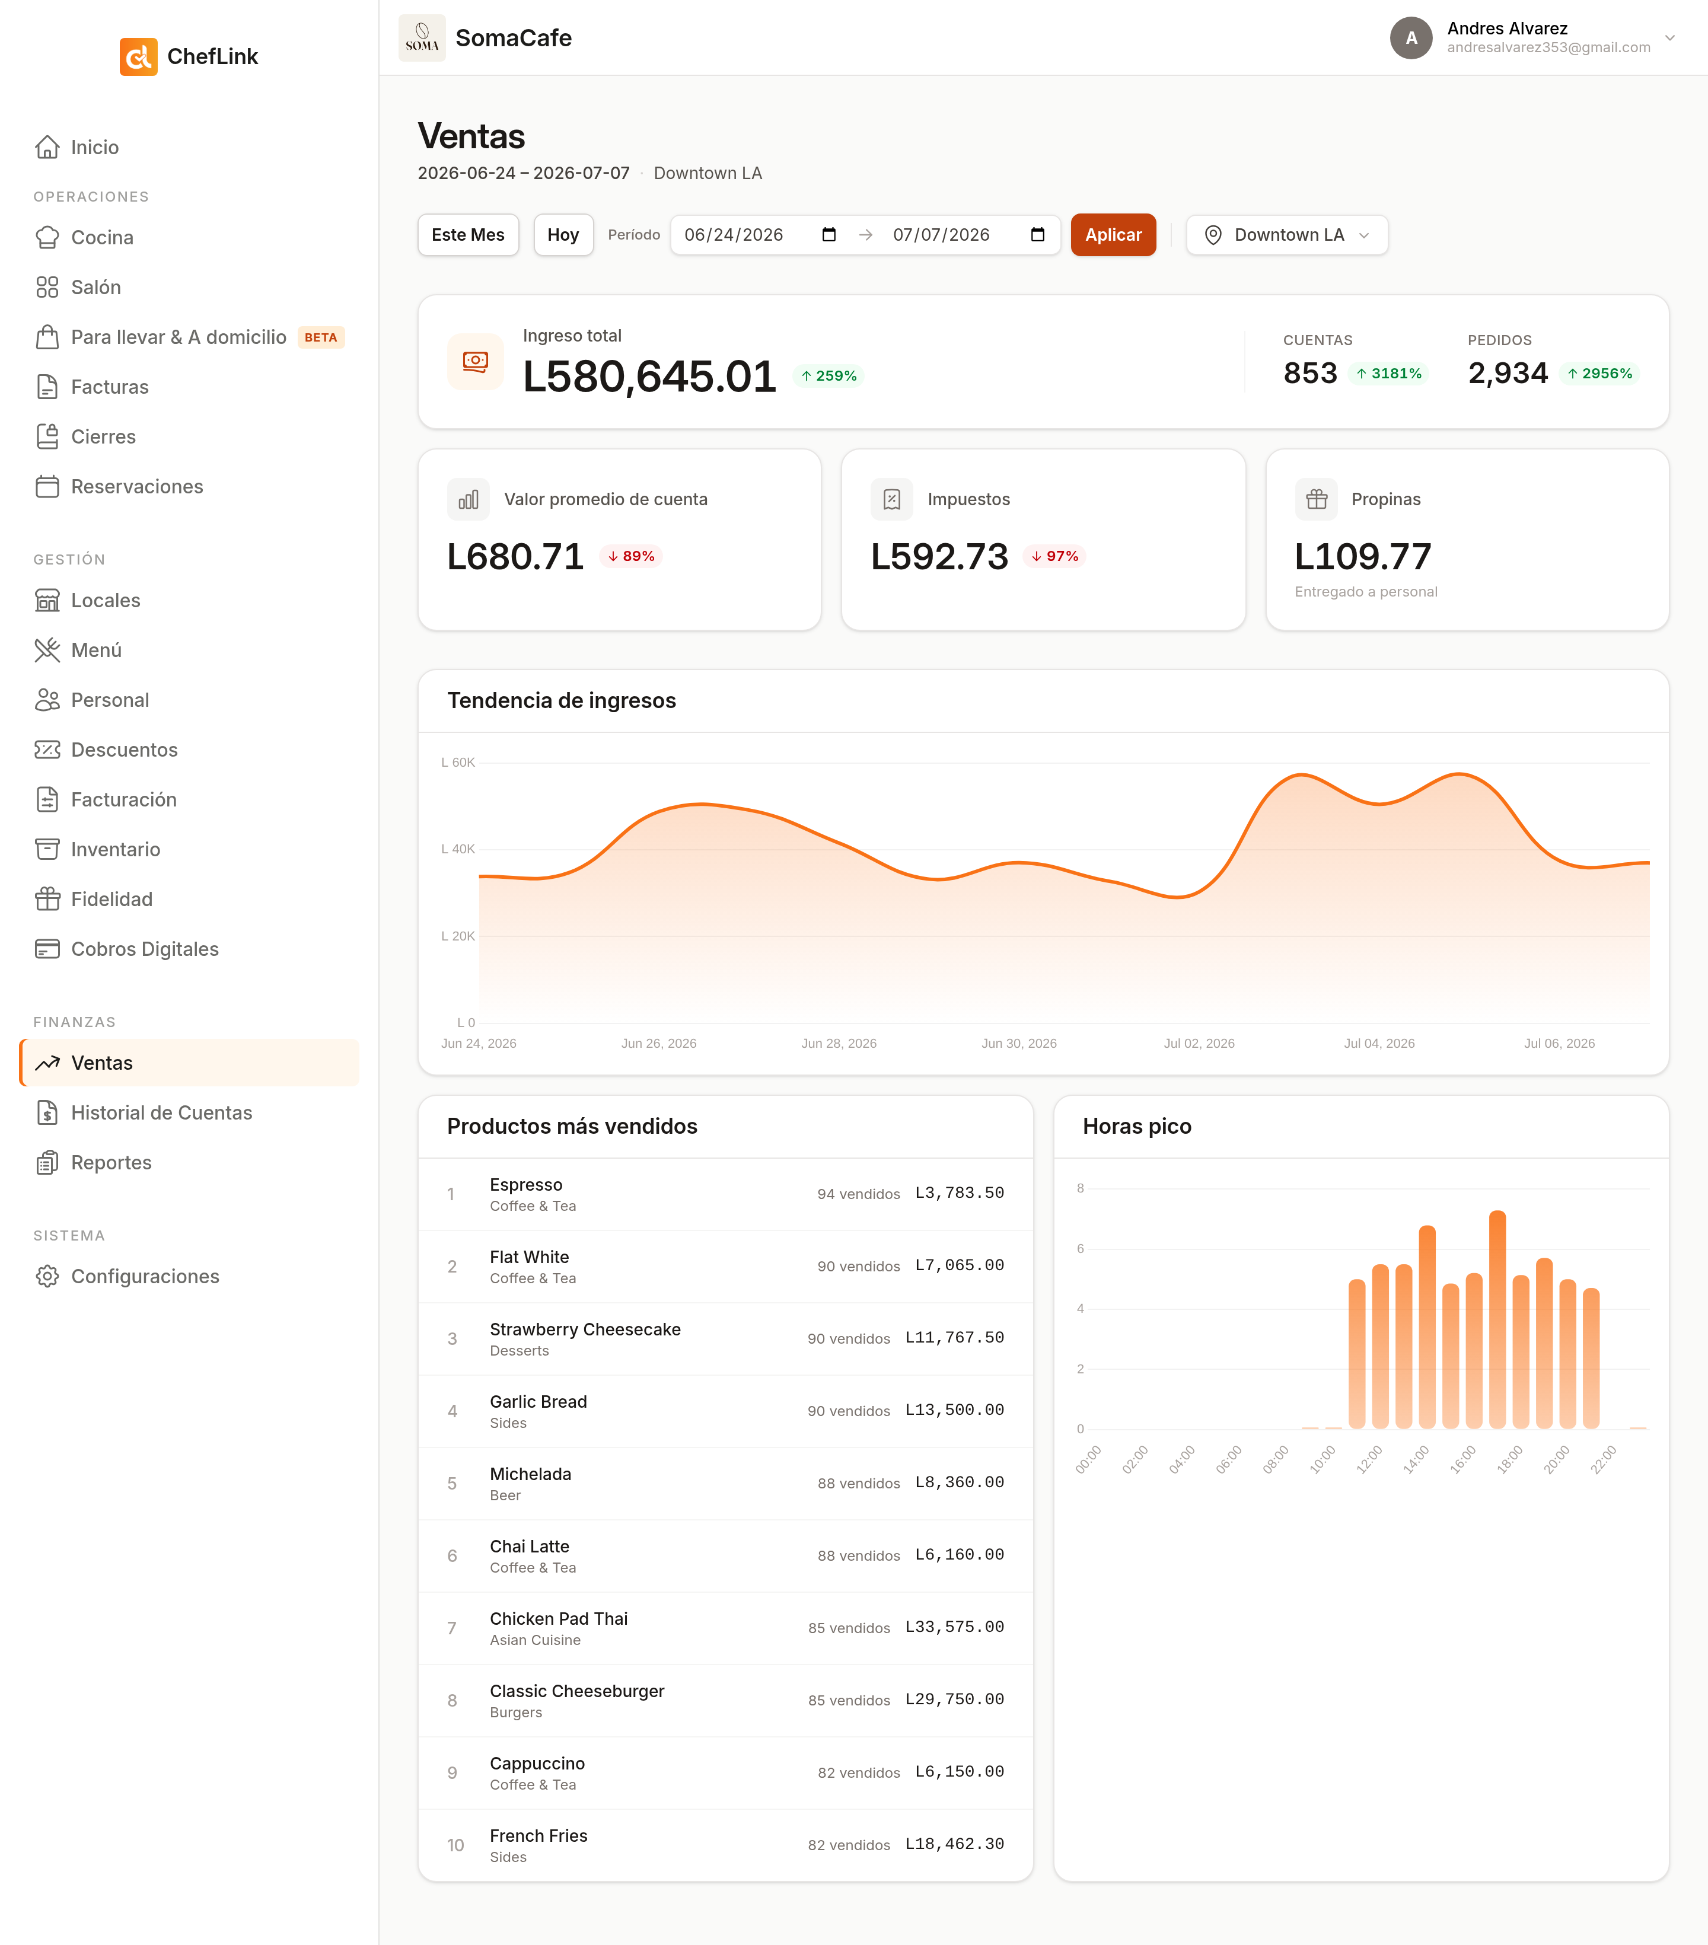Click the Locales storefront icon
1708x1945 pixels.
coord(47,601)
